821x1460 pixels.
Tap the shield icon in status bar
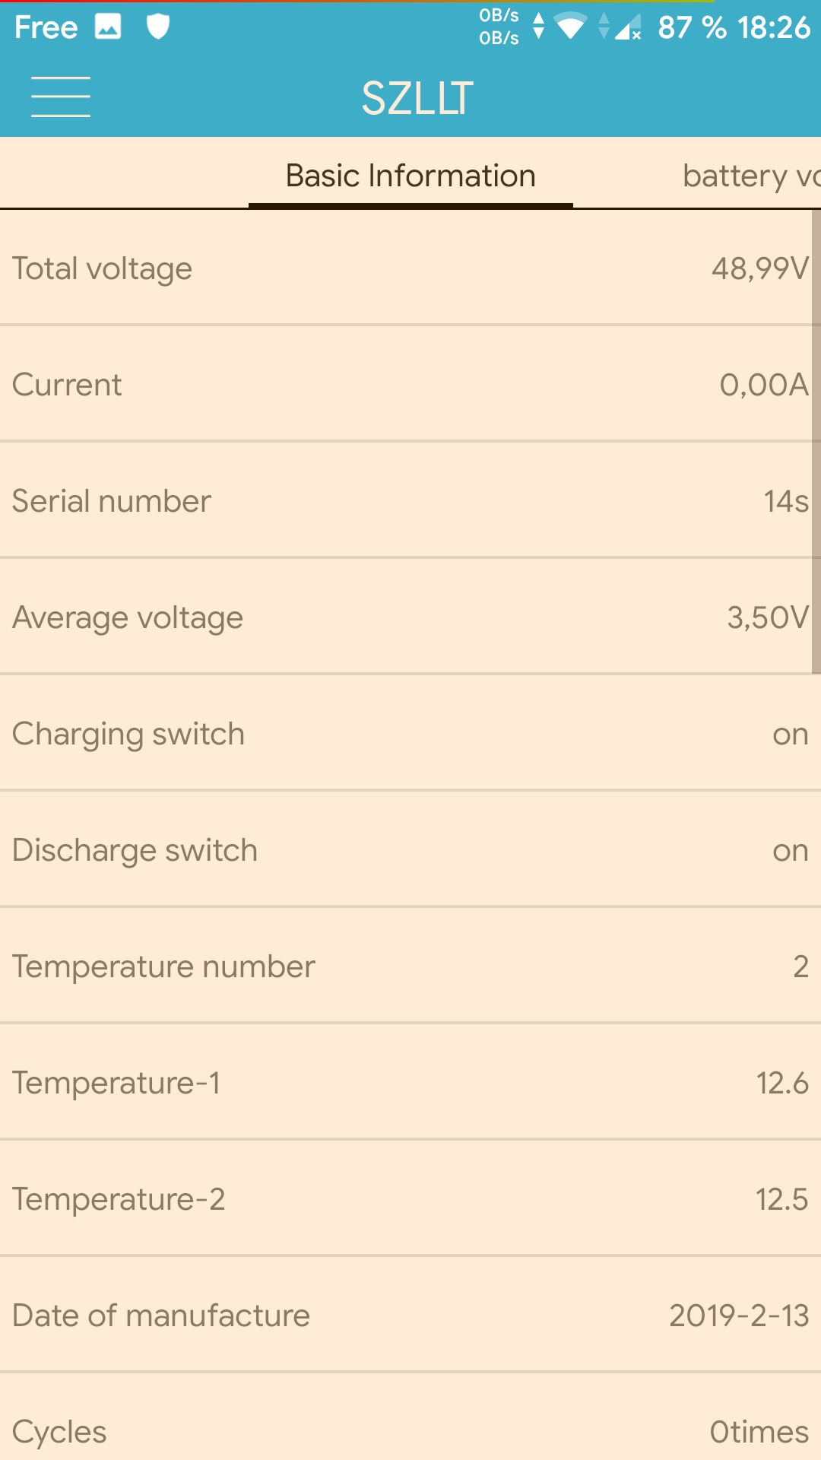tap(157, 27)
